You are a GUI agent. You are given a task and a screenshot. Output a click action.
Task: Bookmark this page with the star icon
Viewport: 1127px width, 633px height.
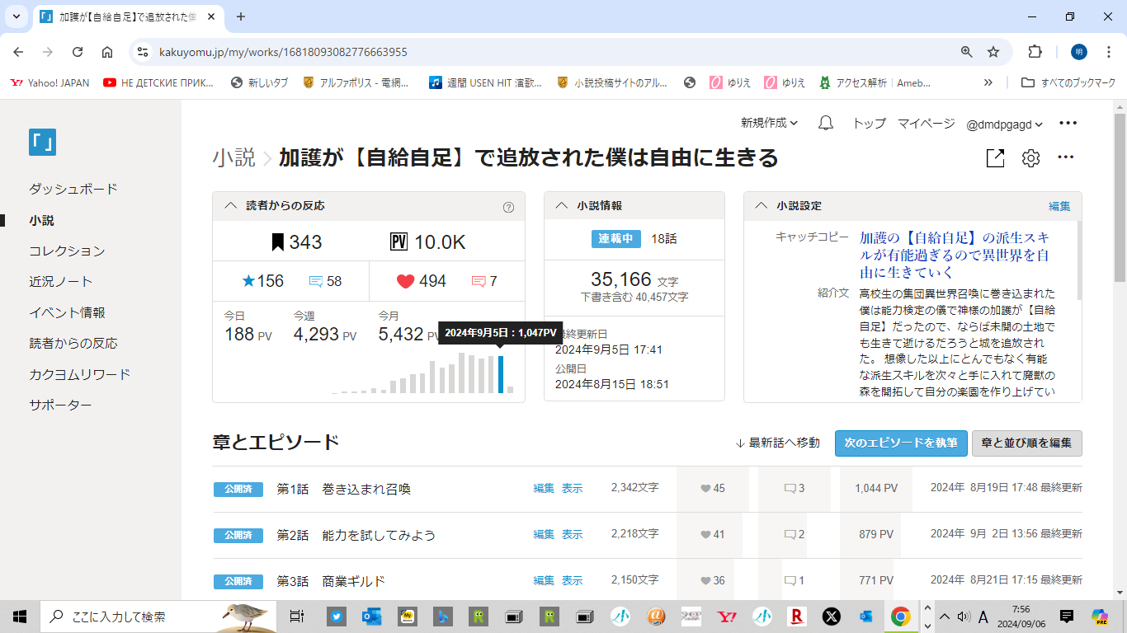click(993, 52)
